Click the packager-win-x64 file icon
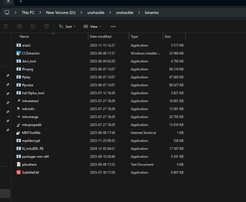Image resolution: width=246 pixels, height=202 pixels. (19, 156)
